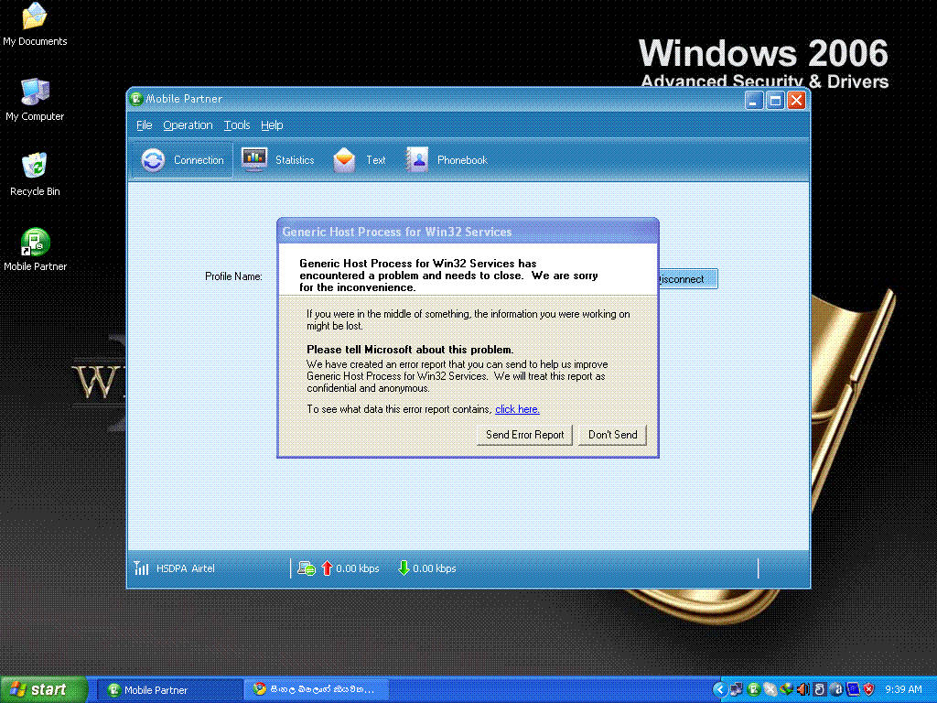The height and width of the screenshot is (703, 937).
Task: Click the red upload speed arrow
Action: click(x=327, y=568)
